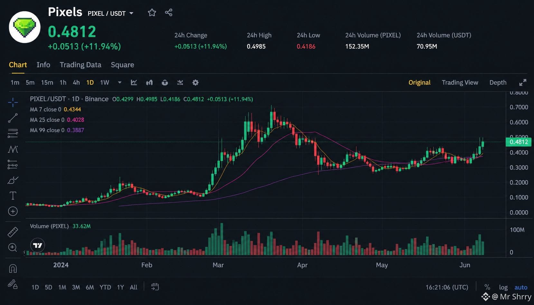Select the 1D timeframe
This screenshot has width=534, height=305.
[x=90, y=83]
